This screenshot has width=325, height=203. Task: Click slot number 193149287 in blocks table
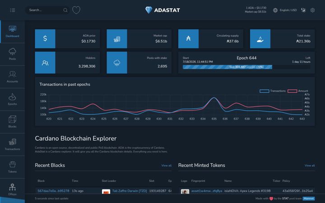[158, 191]
